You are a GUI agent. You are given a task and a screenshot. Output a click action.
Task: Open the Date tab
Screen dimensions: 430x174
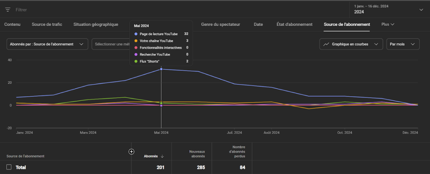pyautogui.click(x=258, y=24)
